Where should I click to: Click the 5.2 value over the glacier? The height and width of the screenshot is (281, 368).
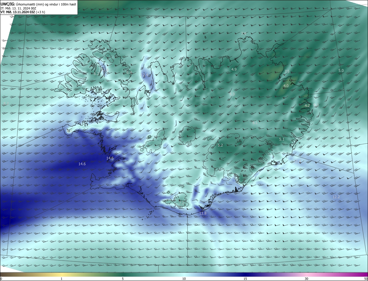[x=220, y=145]
